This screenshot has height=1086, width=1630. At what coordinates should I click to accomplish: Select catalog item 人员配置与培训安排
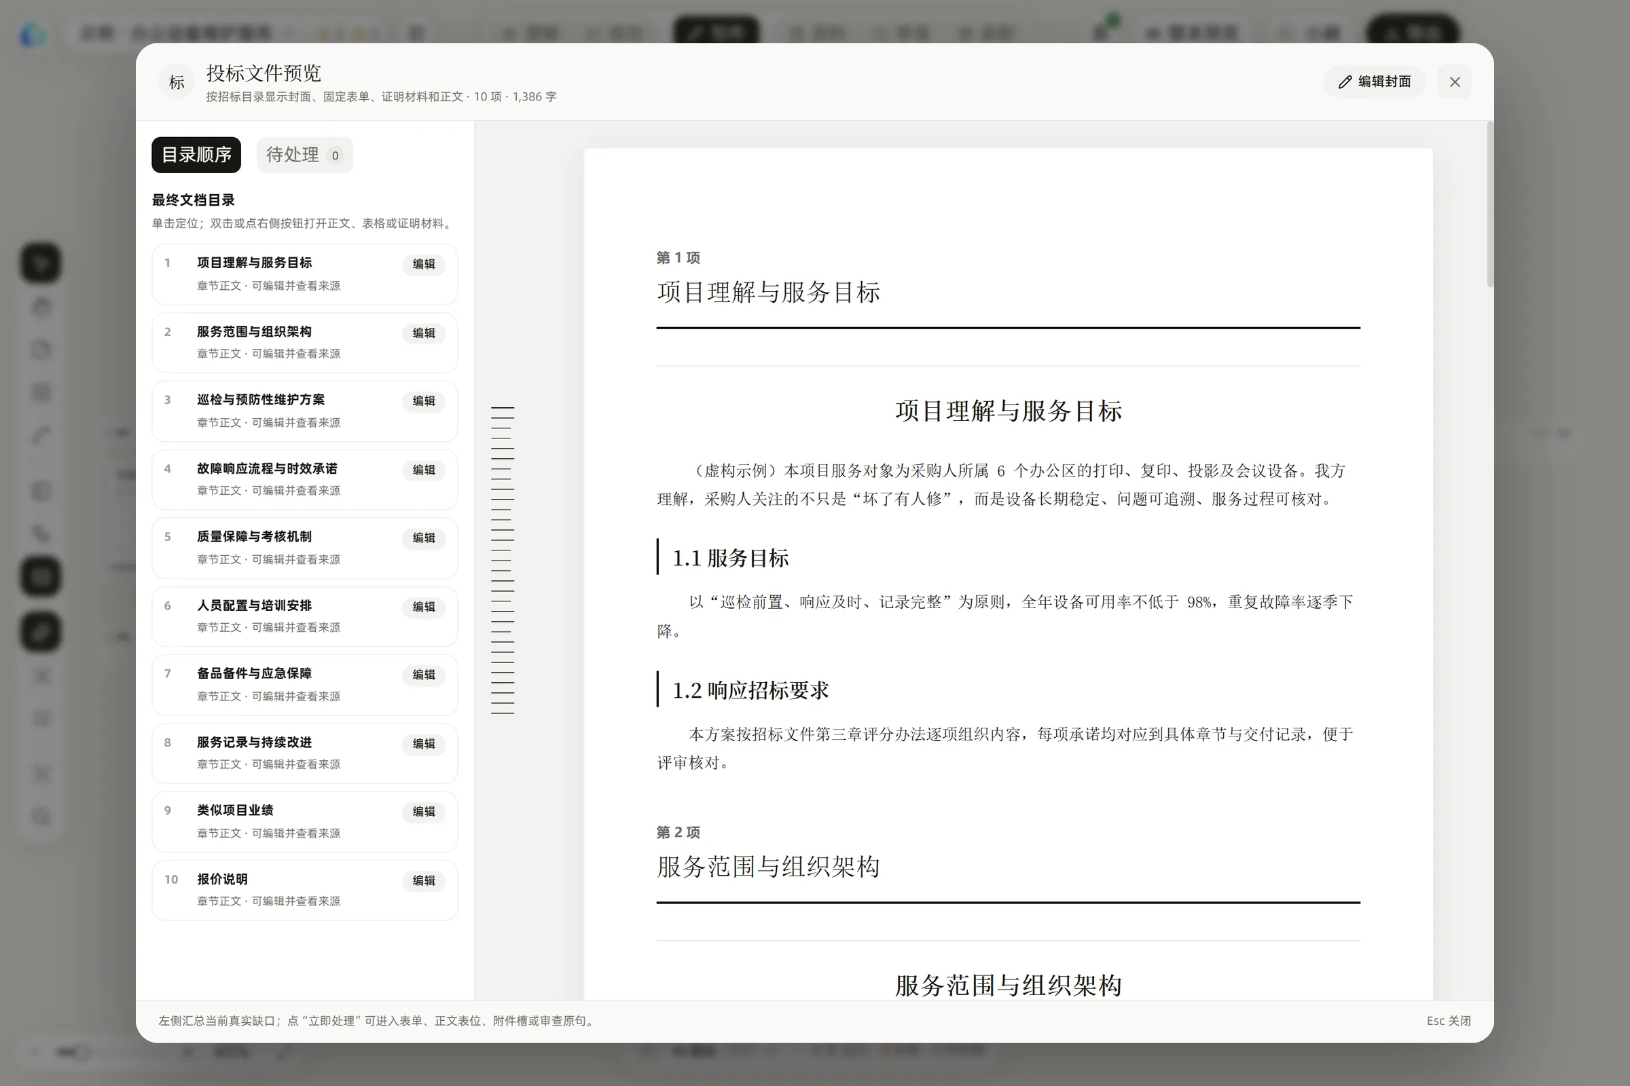(x=305, y=616)
